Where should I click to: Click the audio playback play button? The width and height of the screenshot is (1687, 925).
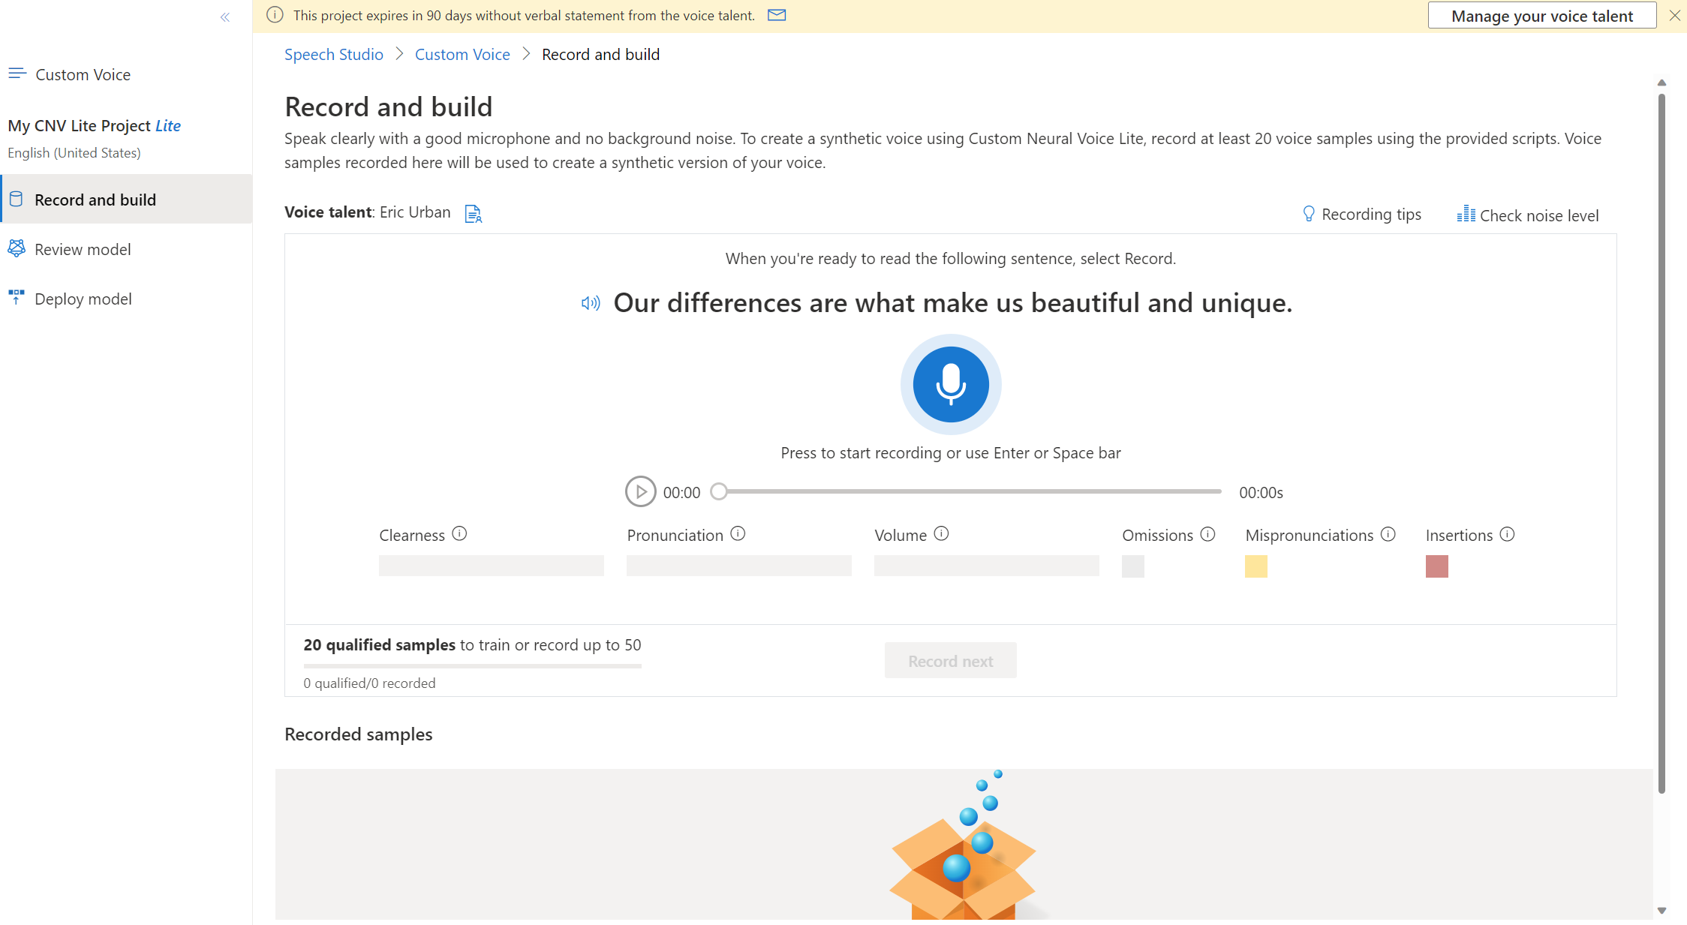pyautogui.click(x=640, y=491)
